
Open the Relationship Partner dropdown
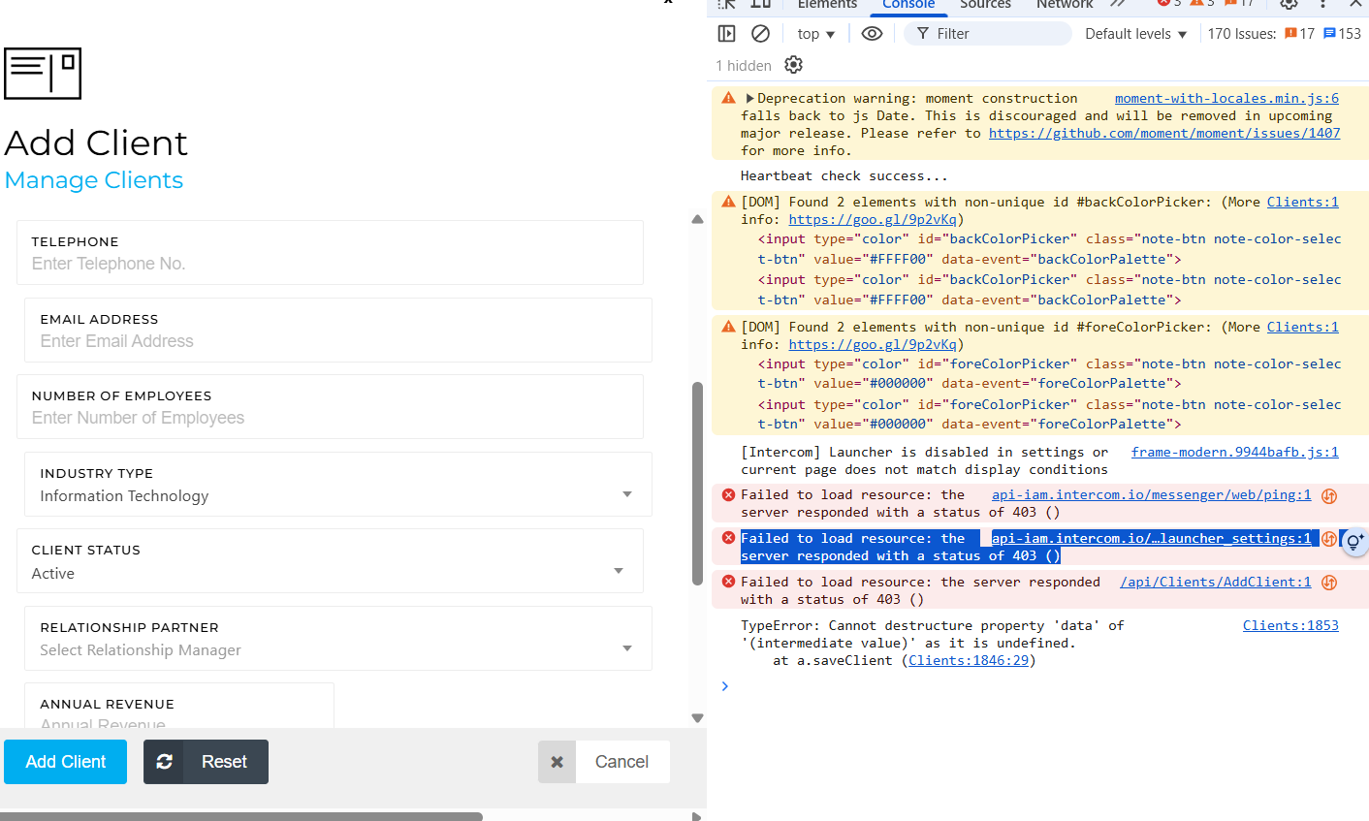click(337, 639)
